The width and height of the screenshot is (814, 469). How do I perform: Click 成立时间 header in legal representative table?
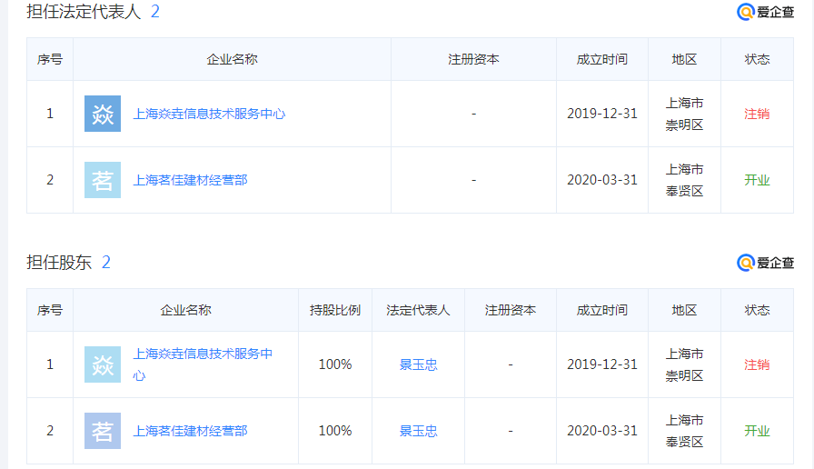(x=602, y=59)
